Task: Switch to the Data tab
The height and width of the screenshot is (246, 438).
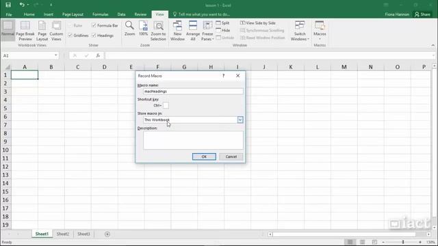Action: coord(121,14)
